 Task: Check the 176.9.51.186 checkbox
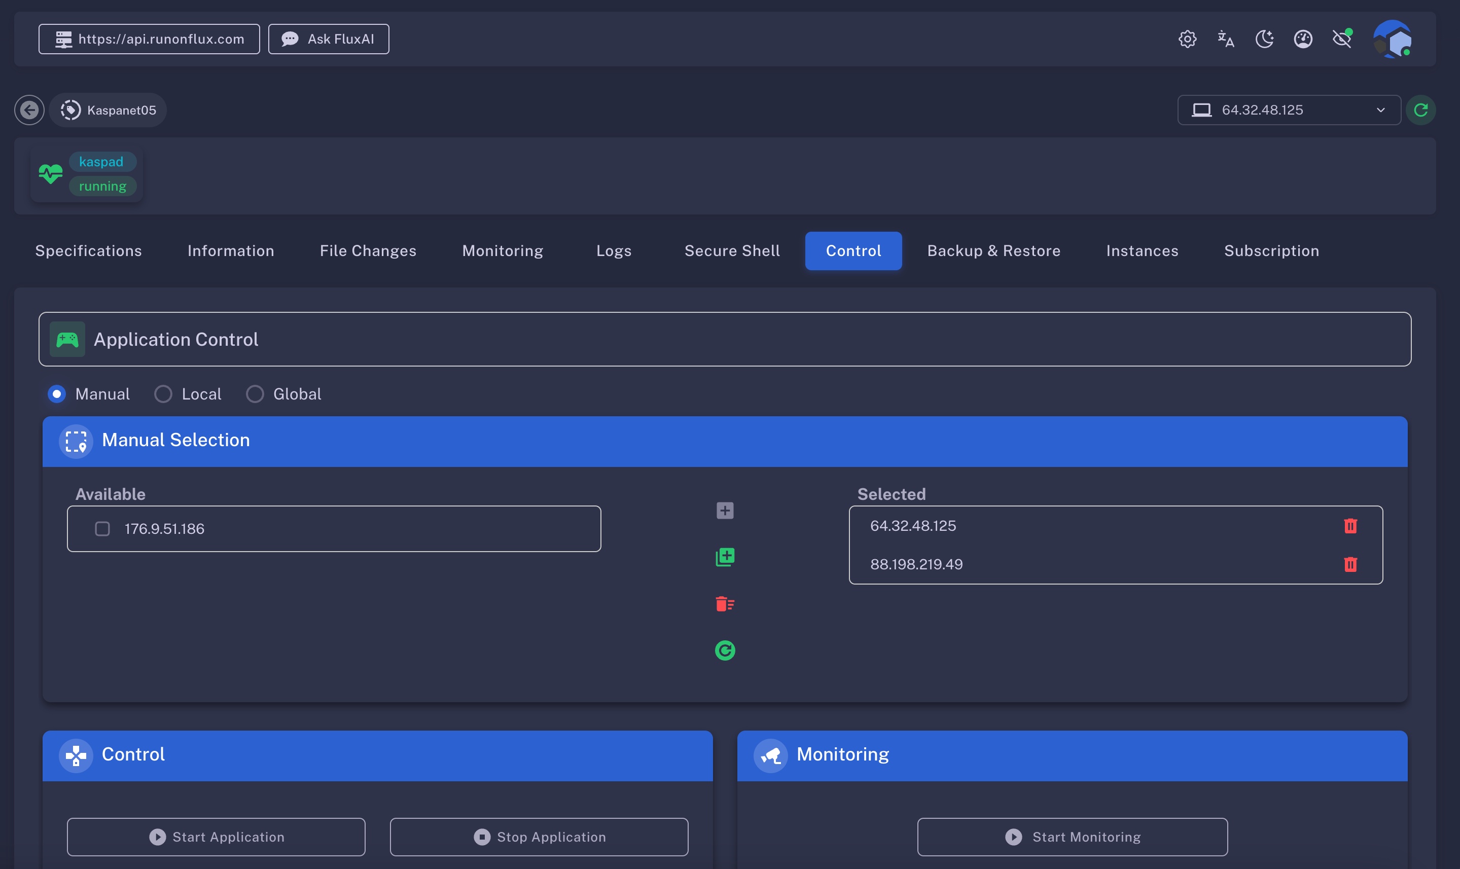(x=102, y=529)
